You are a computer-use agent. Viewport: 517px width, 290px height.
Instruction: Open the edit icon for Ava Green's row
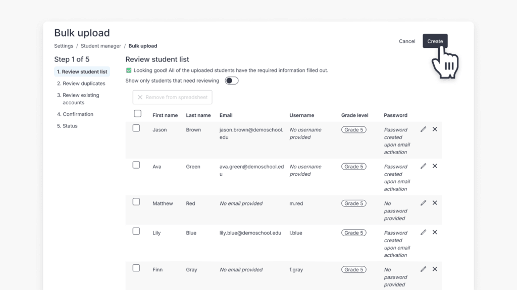tap(423, 166)
